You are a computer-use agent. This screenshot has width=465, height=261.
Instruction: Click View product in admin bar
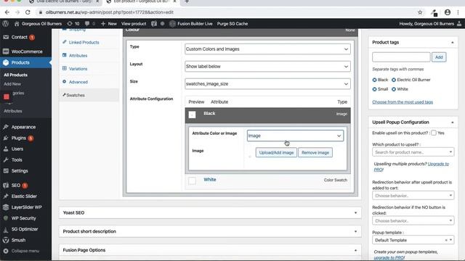click(x=134, y=24)
